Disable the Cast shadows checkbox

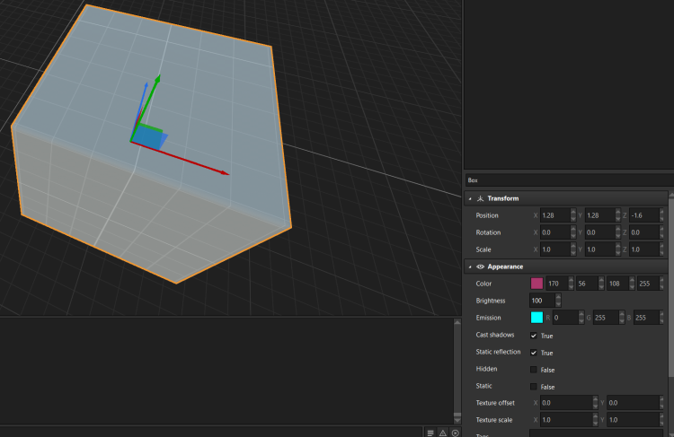534,335
